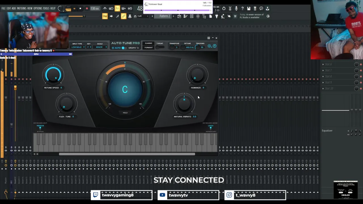This screenshot has width=363, height=204.
Task: Toggle PAT/SONG playback mode
Action: click(x=68, y=9)
